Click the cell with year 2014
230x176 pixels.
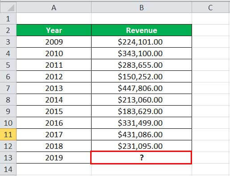54,100
